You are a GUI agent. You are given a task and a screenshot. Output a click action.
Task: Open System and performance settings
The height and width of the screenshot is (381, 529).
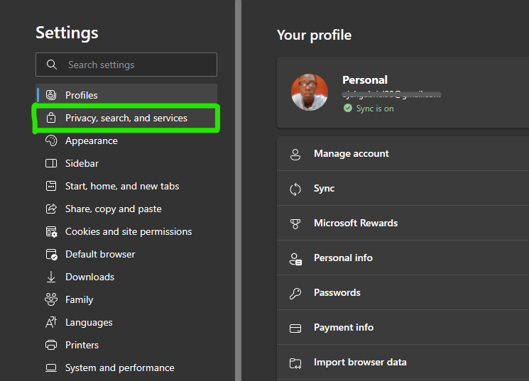(119, 368)
